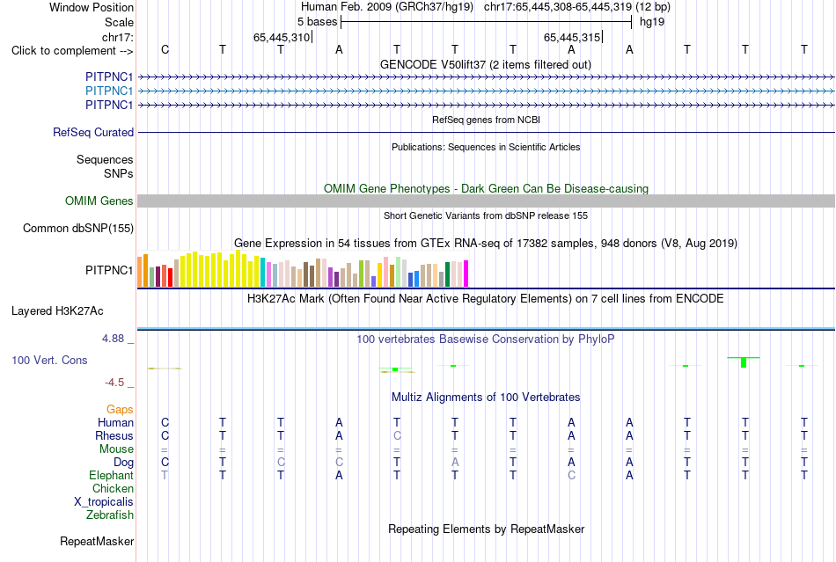Screen dimensions: 836x562
Task: Open the PITPNC1 label beside the GTEx bars
Action: tap(109, 270)
